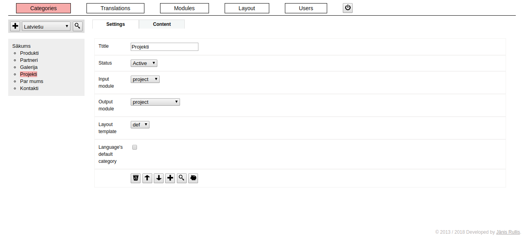Open the Categories menu
The width and height of the screenshot is (524, 238).
tap(43, 8)
